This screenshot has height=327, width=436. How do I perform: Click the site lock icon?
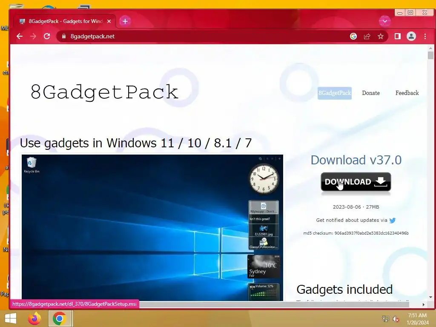click(64, 37)
